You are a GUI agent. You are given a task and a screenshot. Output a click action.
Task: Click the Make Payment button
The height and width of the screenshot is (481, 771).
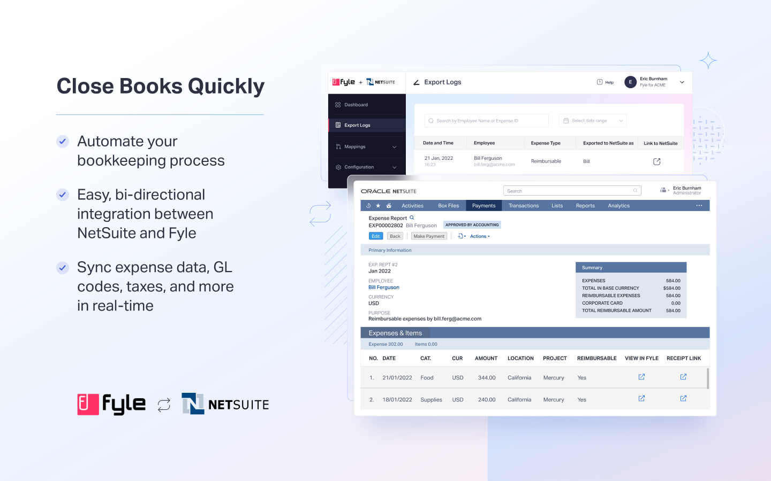point(429,236)
